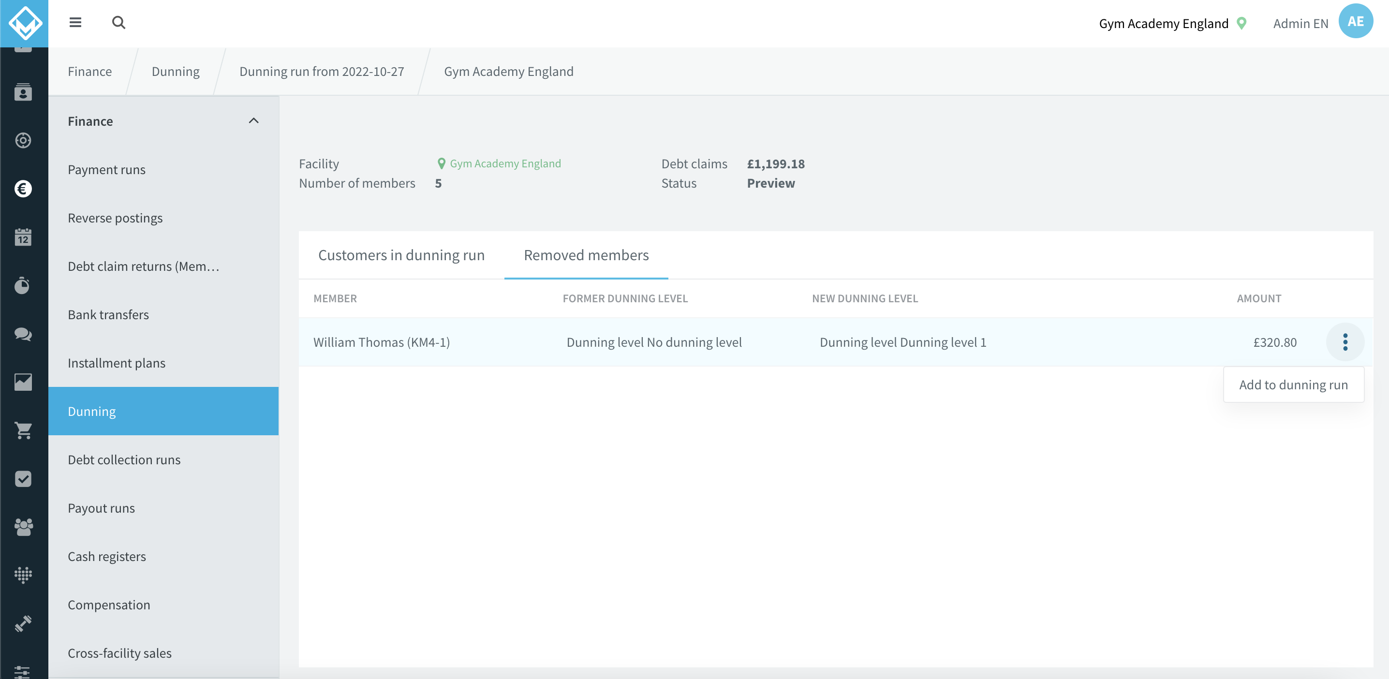Sort by MEMBER column header
The image size is (1389, 679).
(335, 298)
